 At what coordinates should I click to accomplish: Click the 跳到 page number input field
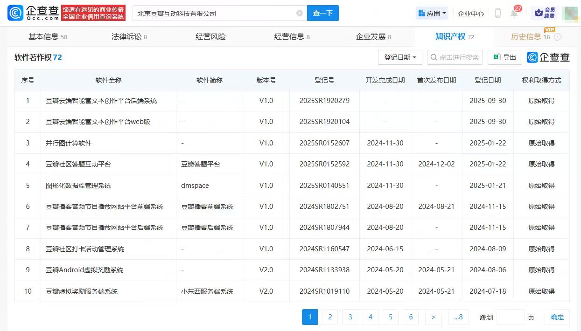[510, 317]
